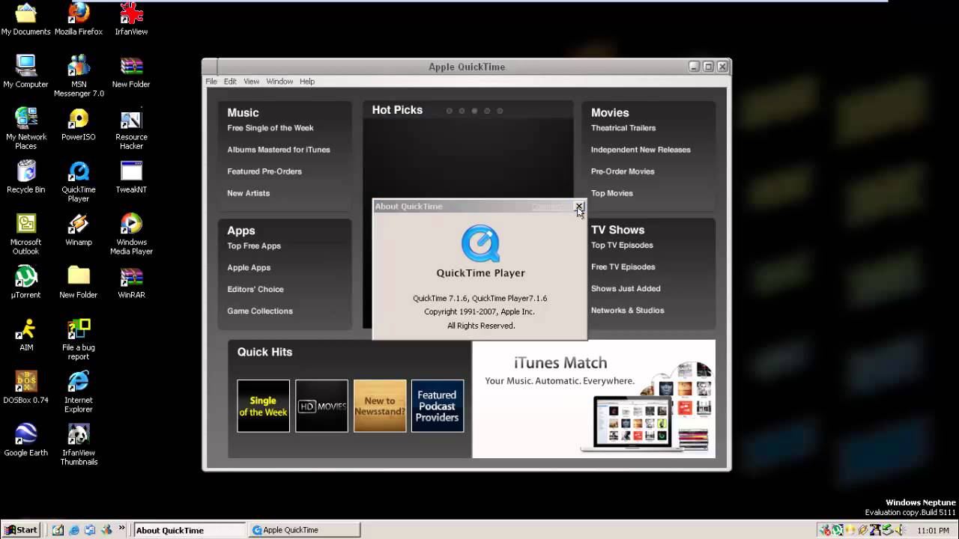Open the AIM desktop icon
This screenshot has height=539, width=959.
25,335
